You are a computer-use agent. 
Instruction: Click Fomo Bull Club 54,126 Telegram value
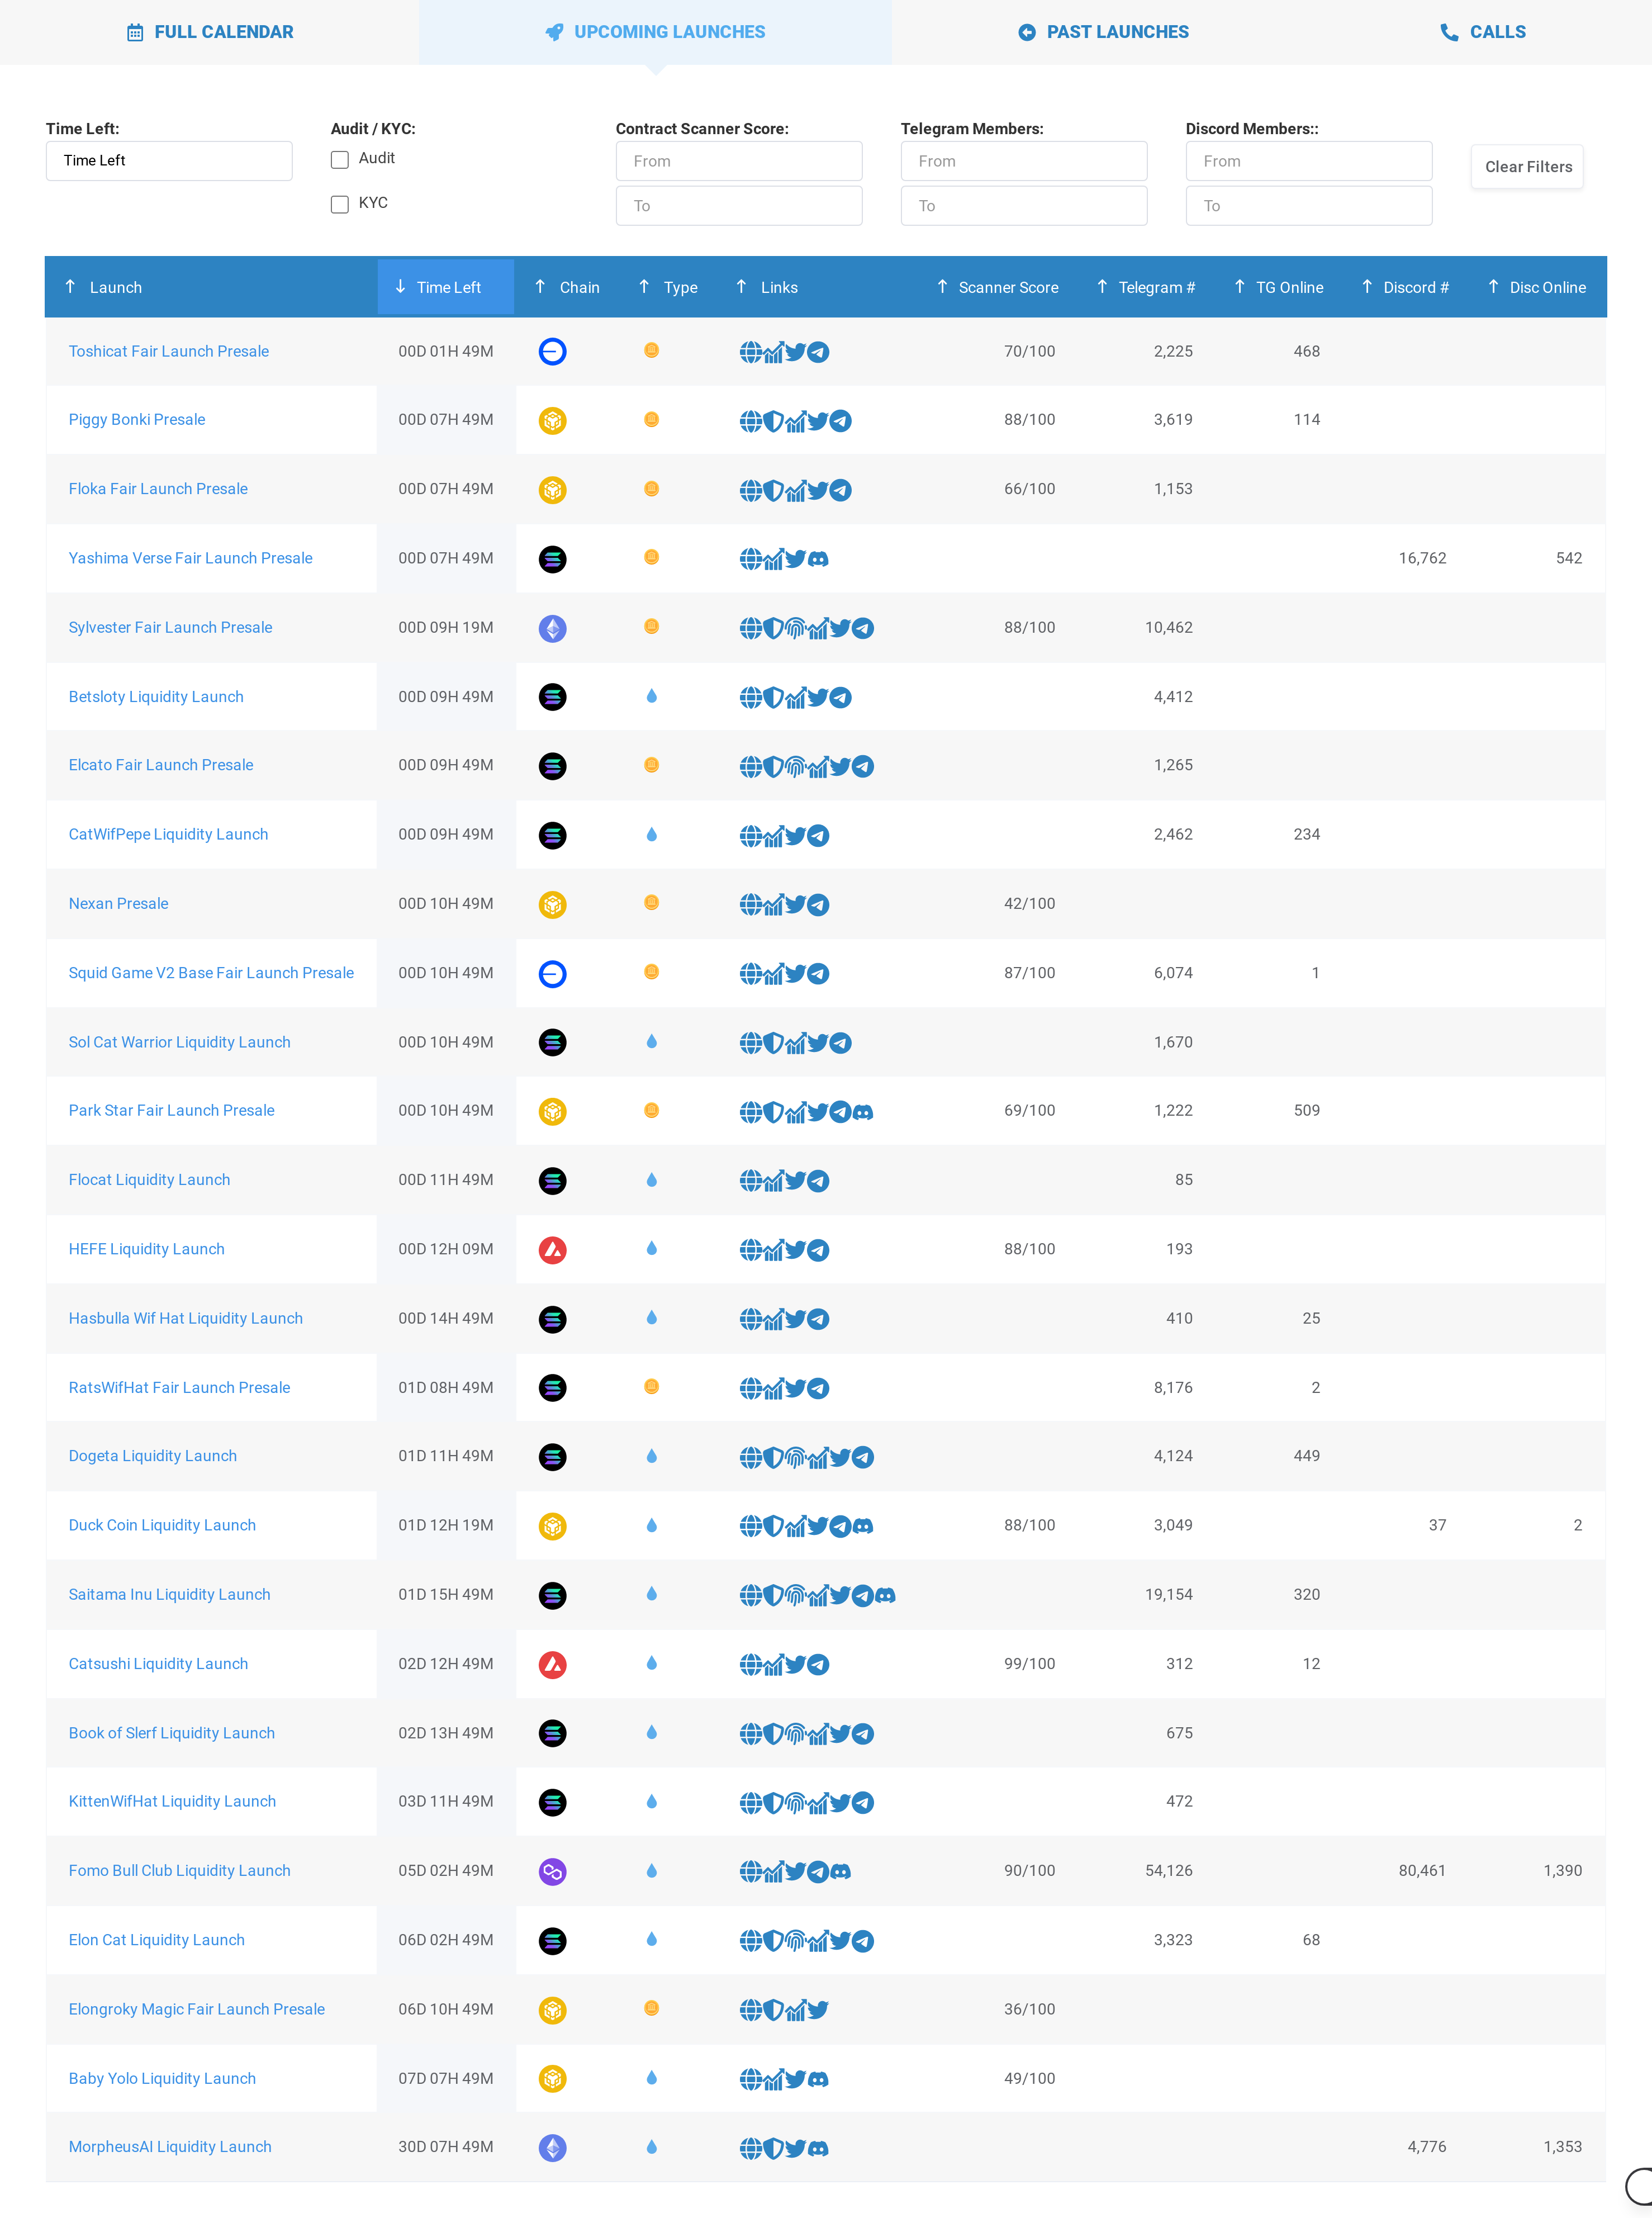click(x=1168, y=1871)
